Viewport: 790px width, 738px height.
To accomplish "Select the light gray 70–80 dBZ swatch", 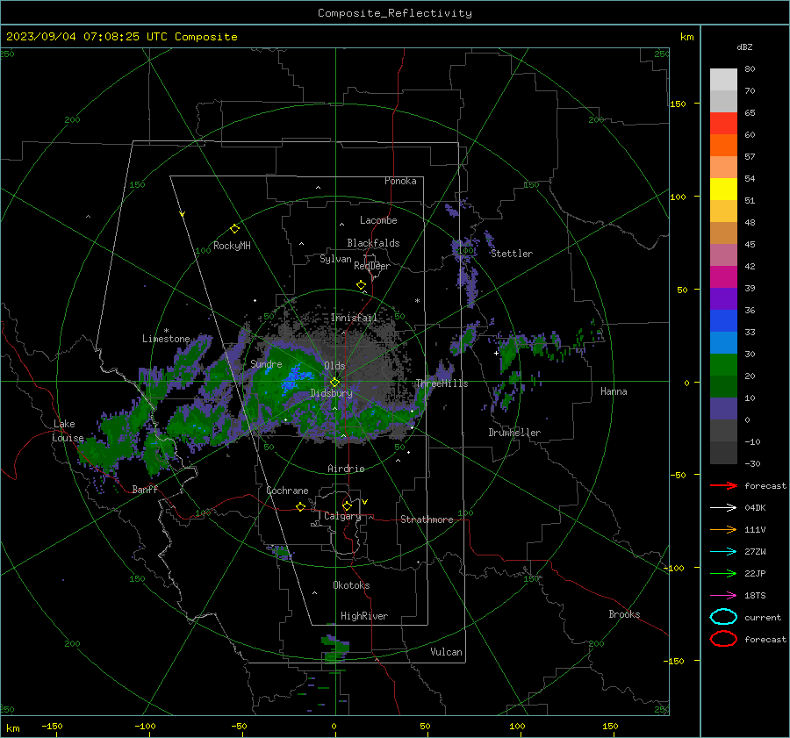I will [x=723, y=80].
